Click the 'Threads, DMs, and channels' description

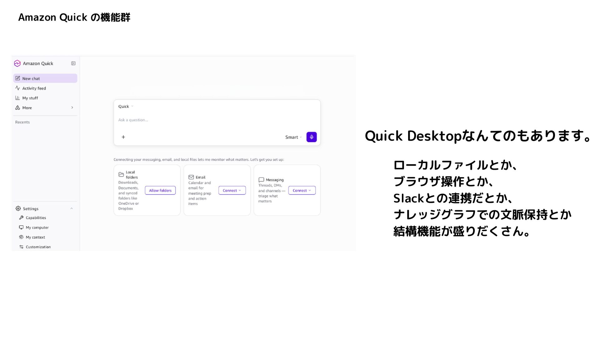pyautogui.click(x=272, y=193)
